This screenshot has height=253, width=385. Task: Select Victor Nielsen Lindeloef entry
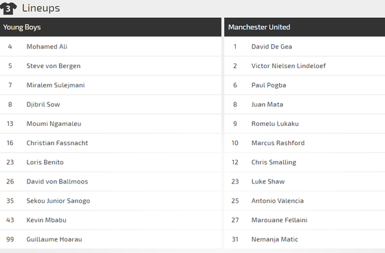tap(289, 66)
